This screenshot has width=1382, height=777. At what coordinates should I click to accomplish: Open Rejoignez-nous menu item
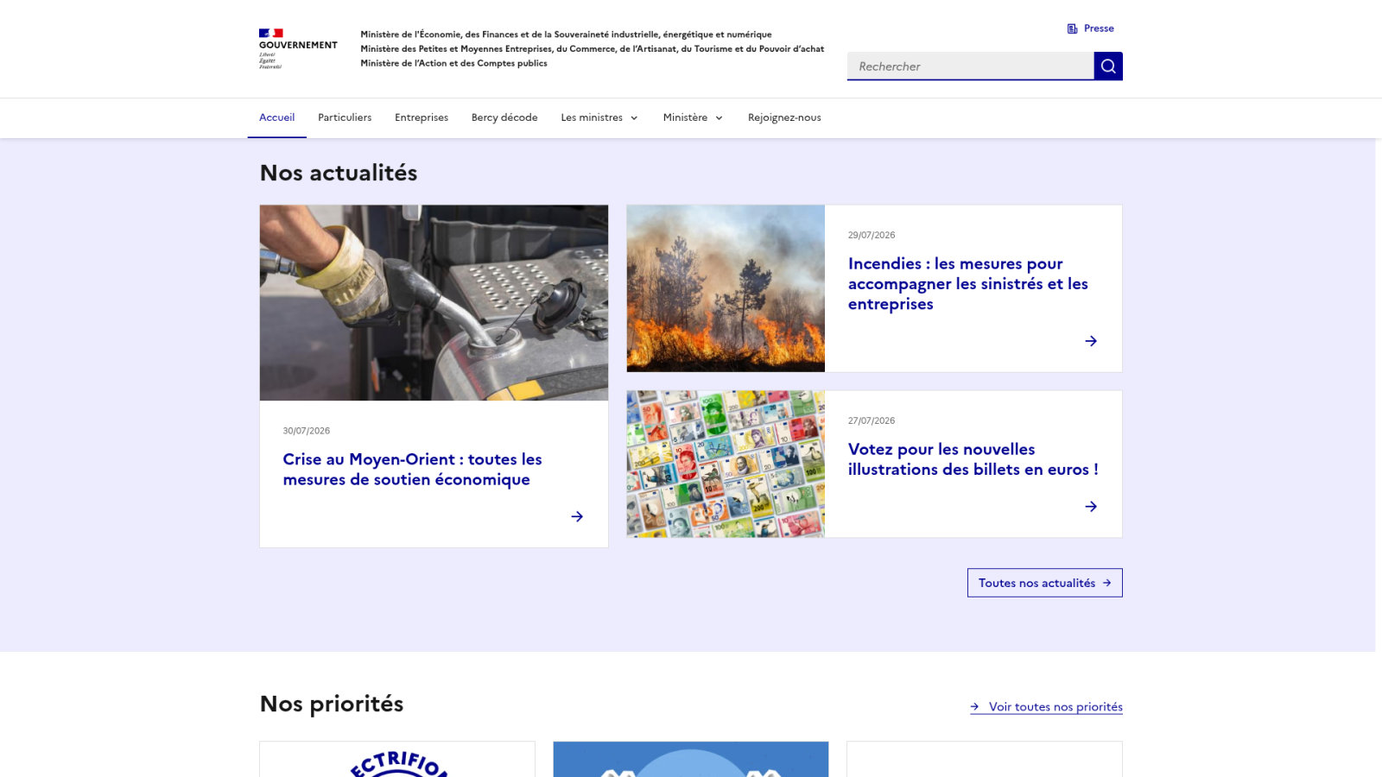(x=784, y=117)
